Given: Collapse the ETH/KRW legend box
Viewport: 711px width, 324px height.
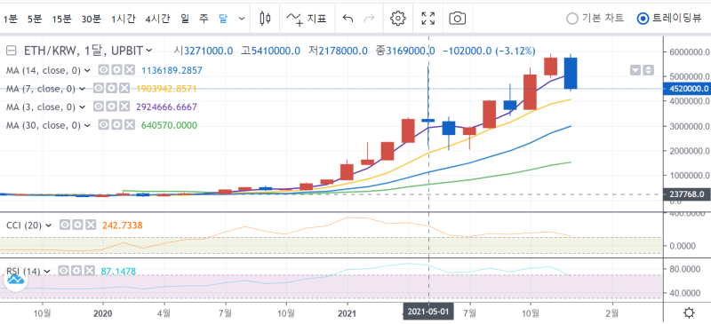Looking at the screenshot, I should (12, 51).
